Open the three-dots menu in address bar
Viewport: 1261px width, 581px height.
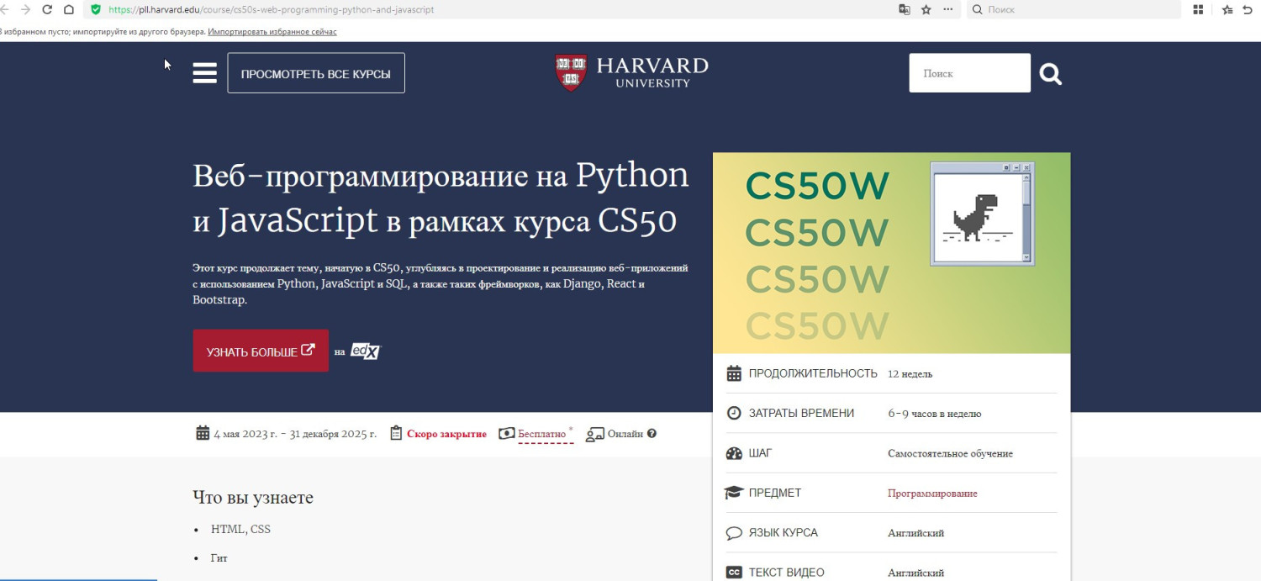(x=948, y=9)
